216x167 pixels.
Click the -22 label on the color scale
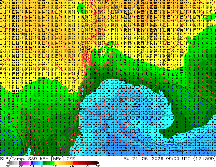click(x=19, y=166)
